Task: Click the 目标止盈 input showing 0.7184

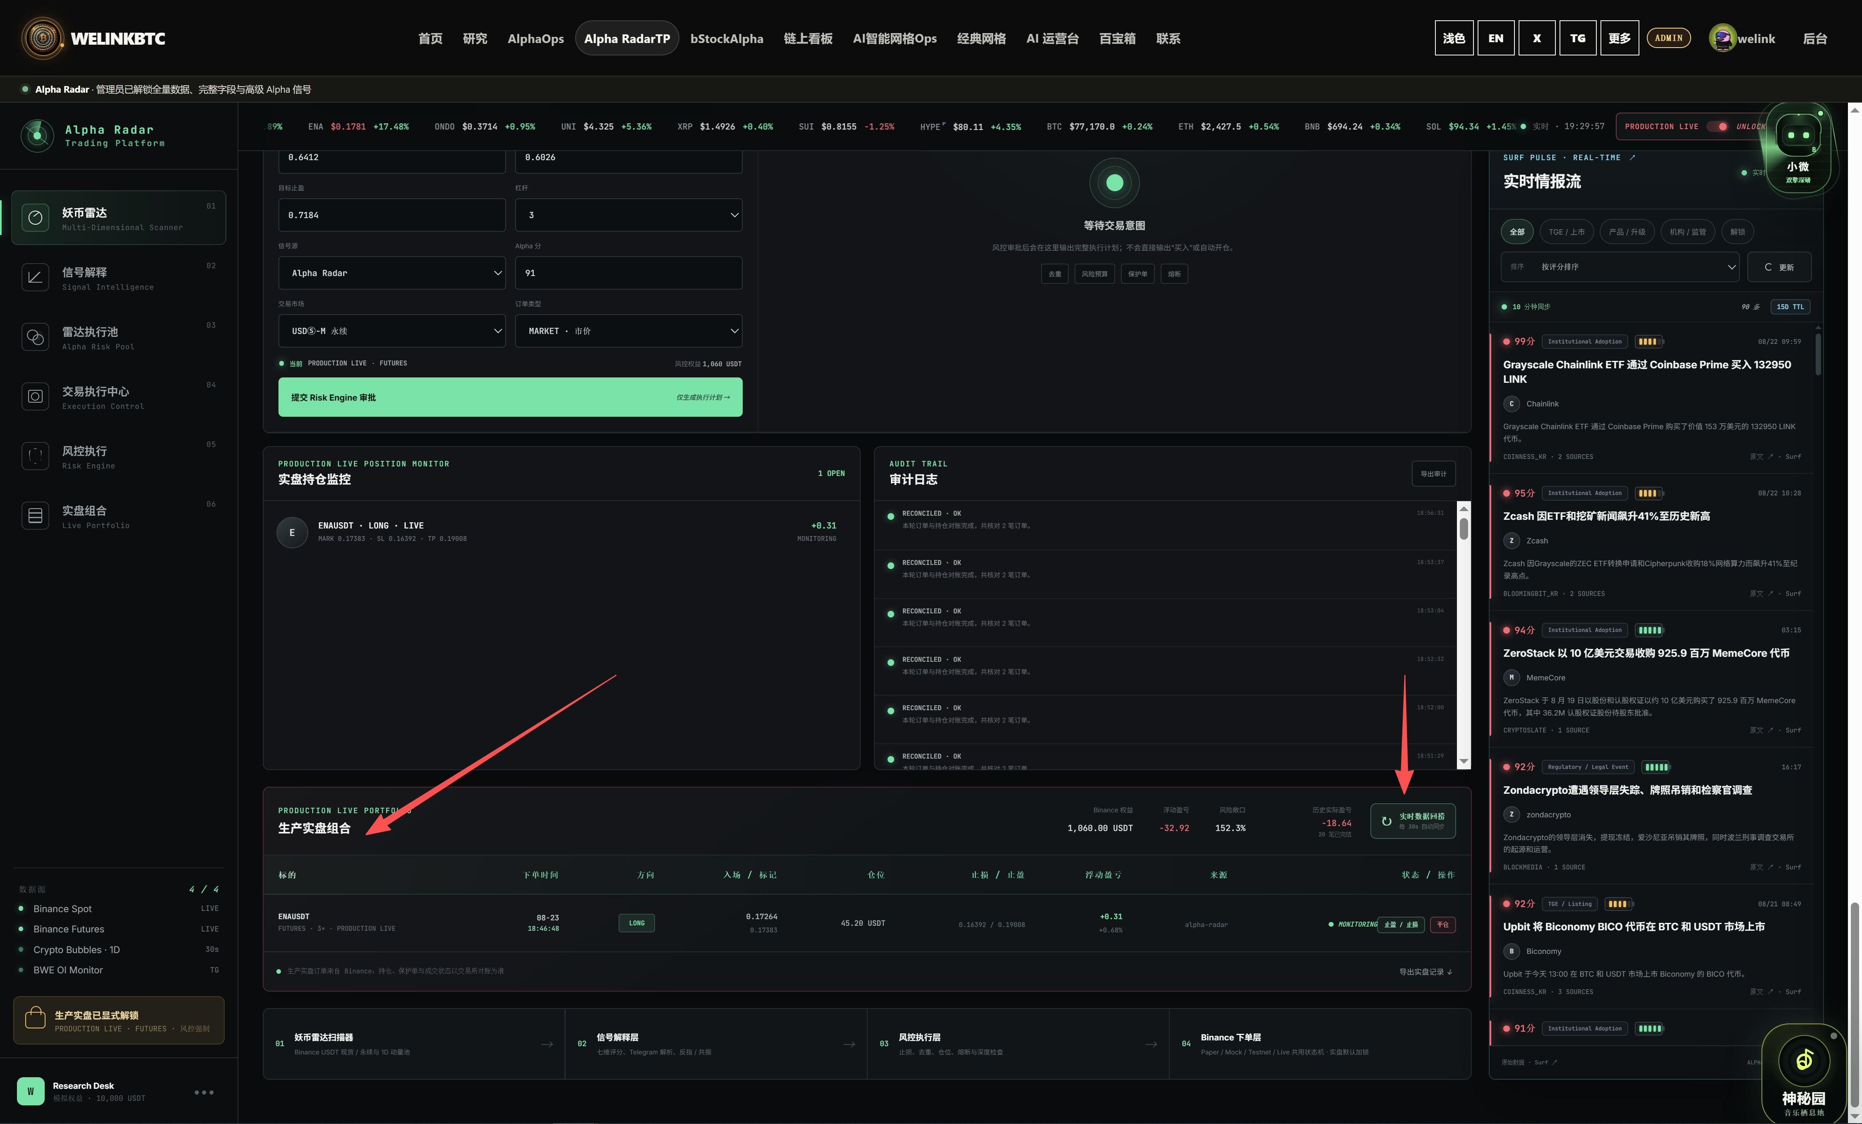Action: click(x=391, y=215)
